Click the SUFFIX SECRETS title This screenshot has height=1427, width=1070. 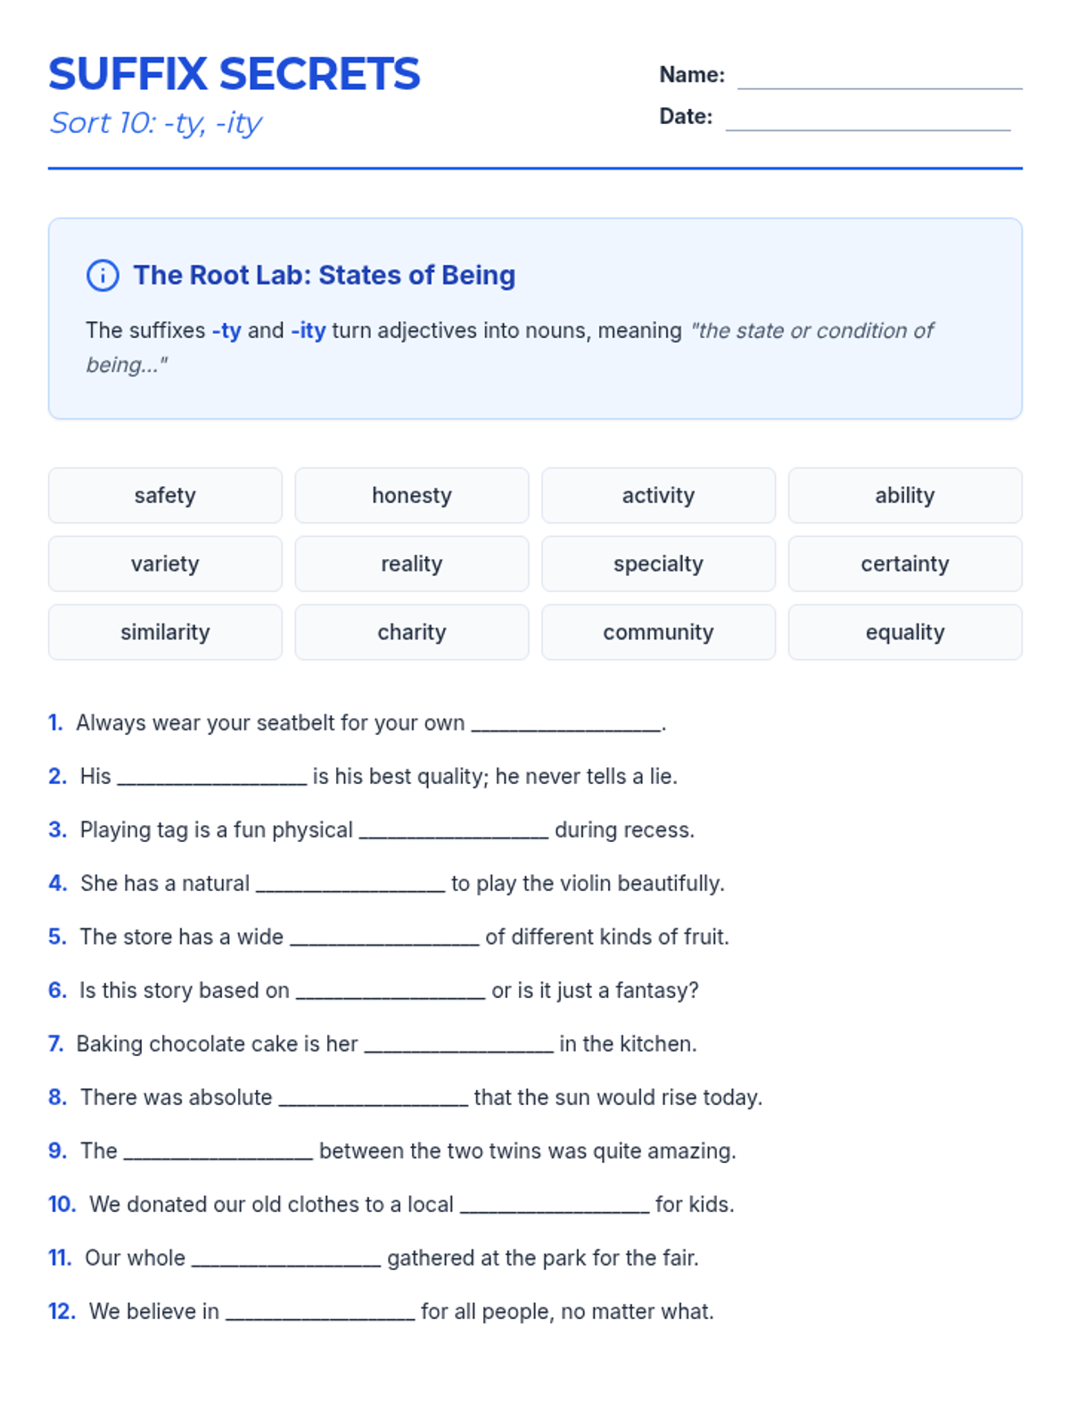pyautogui.click(x=235, y=74)
